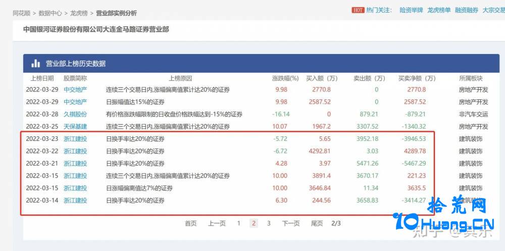The width and height of the screenshot is (505, 251).
Task: Click the -3946.53 net amount cell
Action: 414,139
